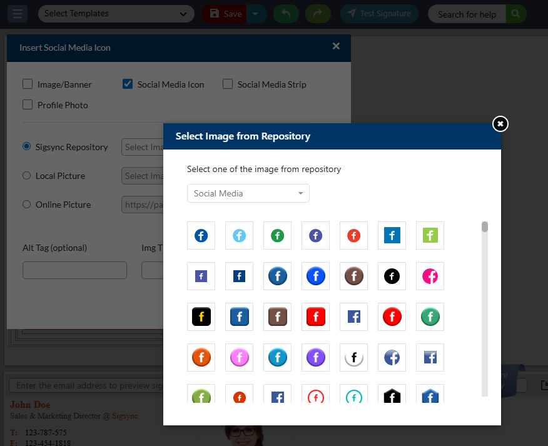Close the Select Image from Repository dialog
The width and height of the screenshot is (548, 446).
click(500, 124)
